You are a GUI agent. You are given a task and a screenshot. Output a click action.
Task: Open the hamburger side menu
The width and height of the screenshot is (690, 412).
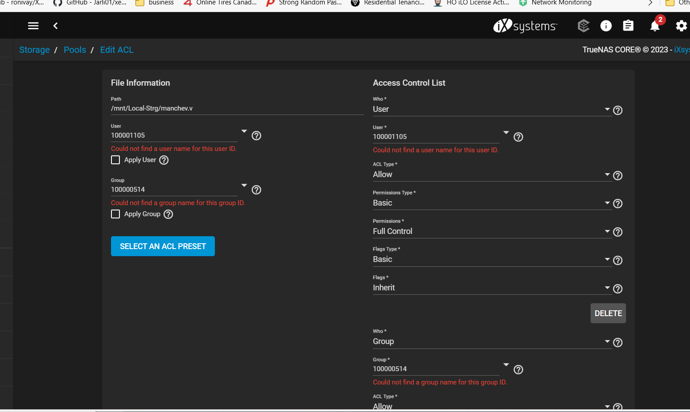[33, 26]
